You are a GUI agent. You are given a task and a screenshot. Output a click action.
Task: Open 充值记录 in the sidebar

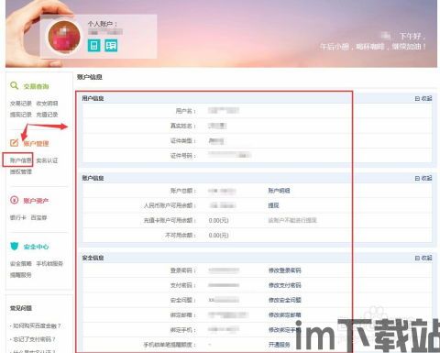pyautogui.click(x=47, y=115)
